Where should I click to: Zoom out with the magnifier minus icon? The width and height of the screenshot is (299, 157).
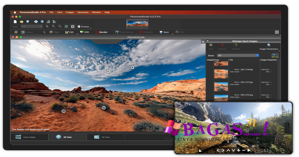point(54,27)
